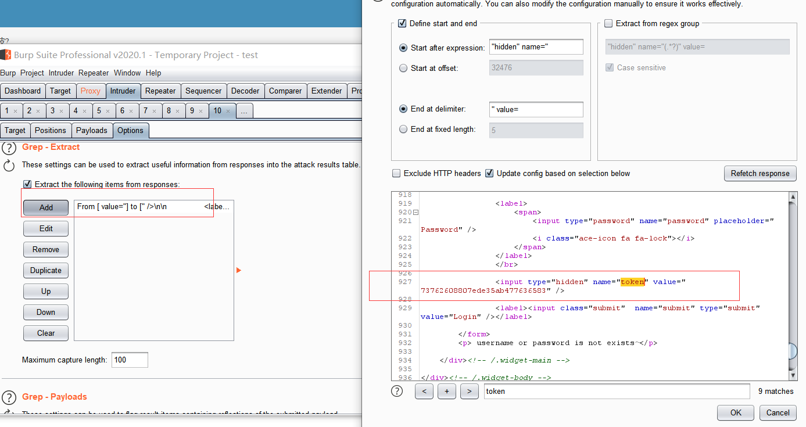Cancel the extract definition dialog
This screenshot has height=427, width=806.
778,412
